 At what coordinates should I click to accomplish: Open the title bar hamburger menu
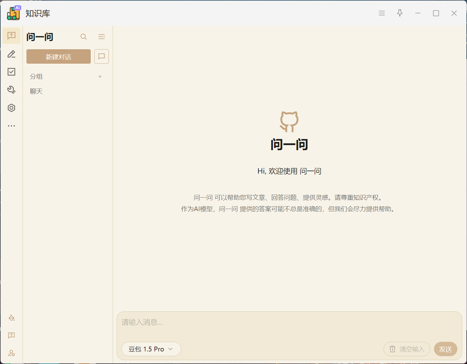click(382, 13)
